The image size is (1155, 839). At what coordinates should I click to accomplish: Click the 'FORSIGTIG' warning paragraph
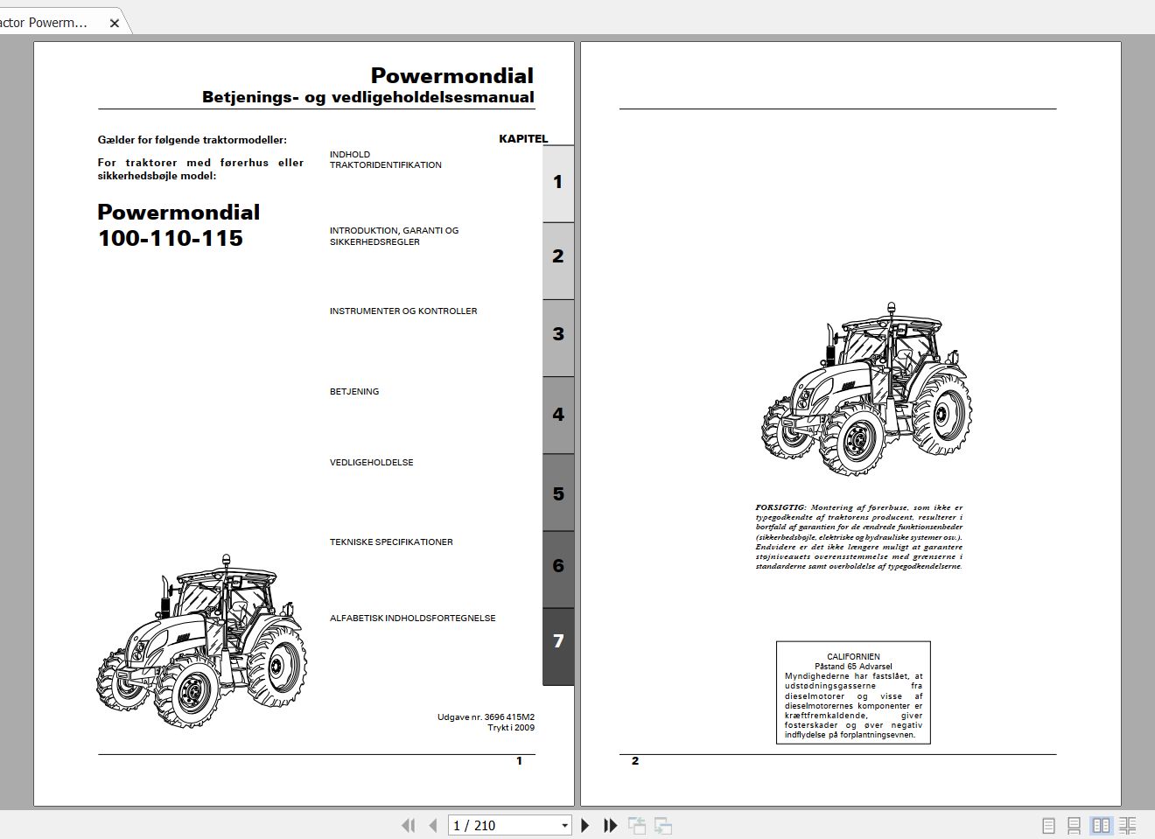pos(858,536)
